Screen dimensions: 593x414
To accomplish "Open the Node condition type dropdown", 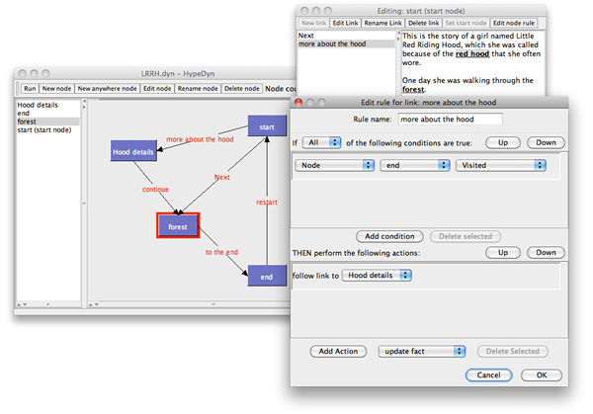I will (334, 165).
